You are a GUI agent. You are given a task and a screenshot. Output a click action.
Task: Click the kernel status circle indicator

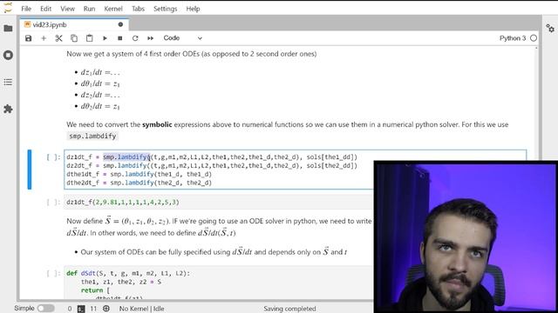pos(533,38)
